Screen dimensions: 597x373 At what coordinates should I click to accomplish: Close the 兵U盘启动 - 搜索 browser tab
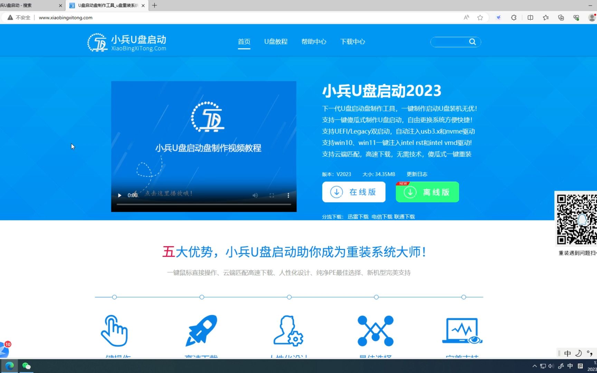(x=60, y=6)
